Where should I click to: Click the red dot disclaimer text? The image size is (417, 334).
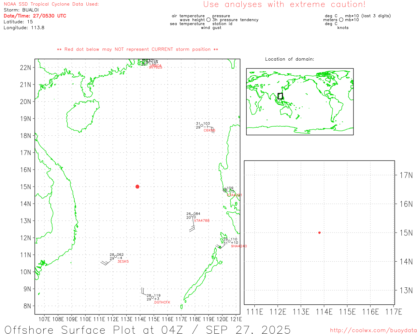(x=137, y=49)
